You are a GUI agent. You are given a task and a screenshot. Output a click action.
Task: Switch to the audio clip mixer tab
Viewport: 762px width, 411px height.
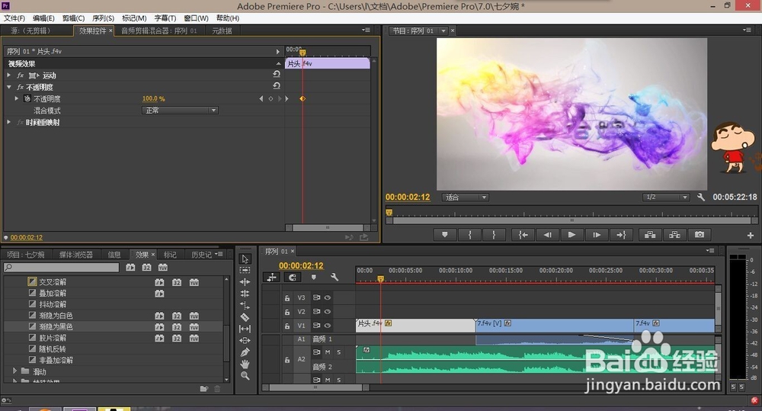pyautogui.click(x=159, y=31)
